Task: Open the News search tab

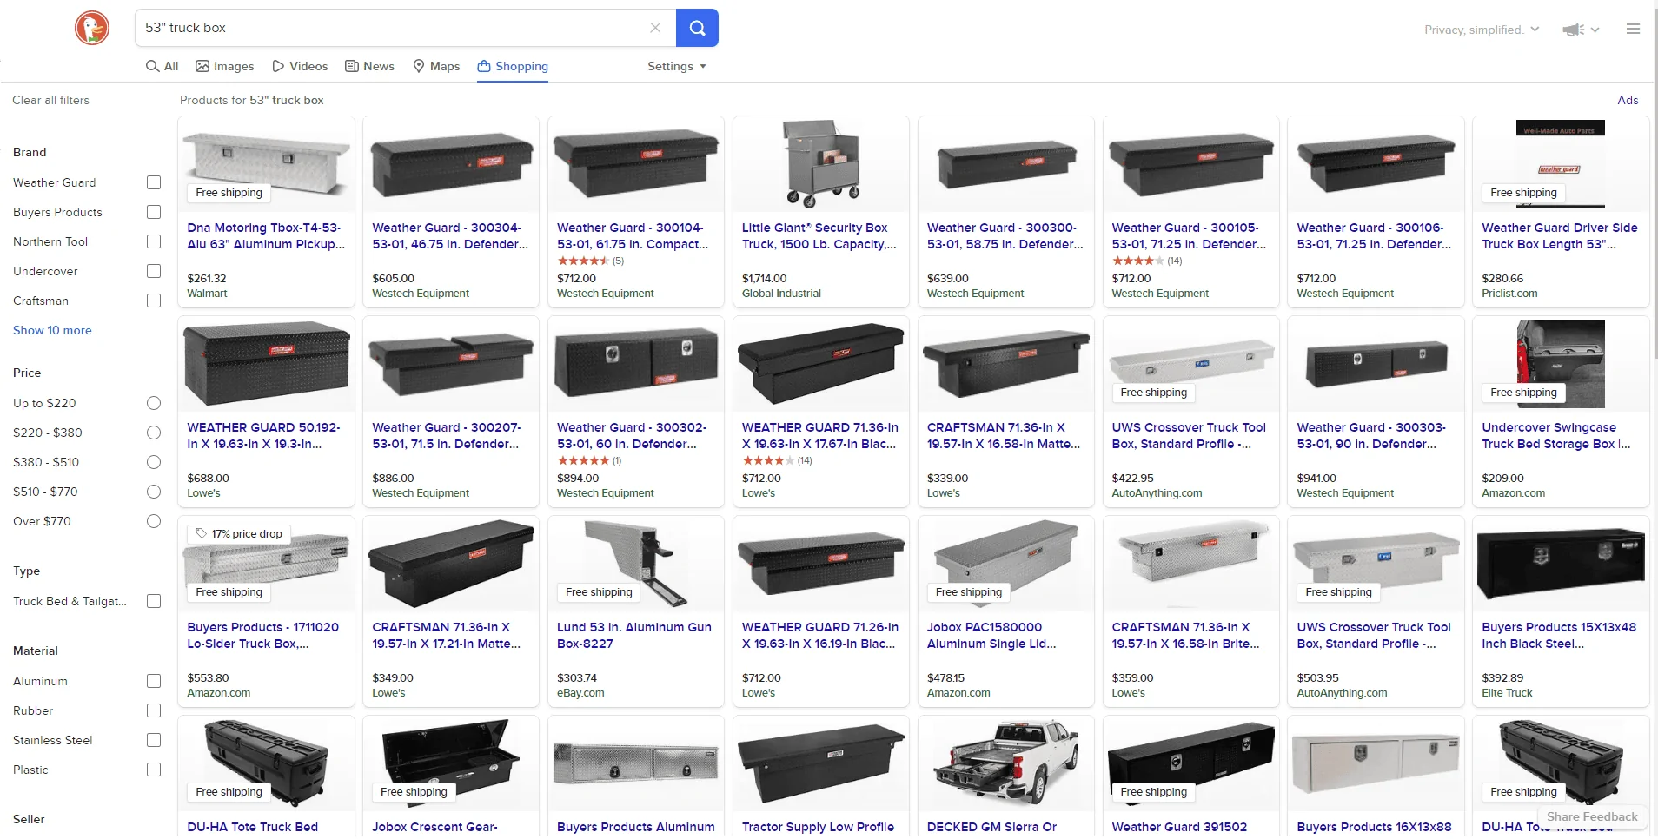Action: 369,66
